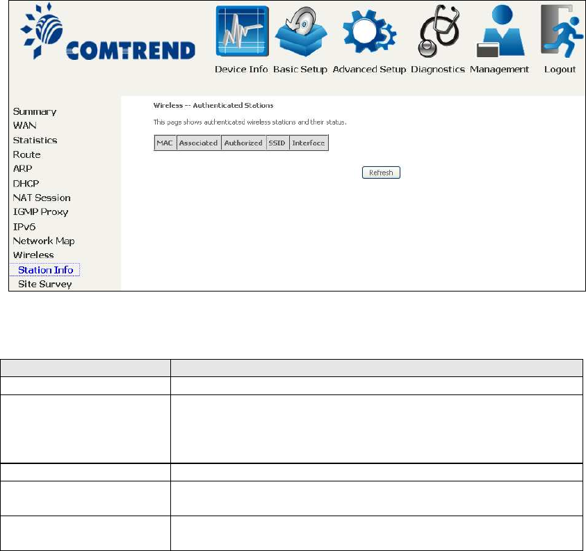Open the Device Info chart icon

point(242,31)
